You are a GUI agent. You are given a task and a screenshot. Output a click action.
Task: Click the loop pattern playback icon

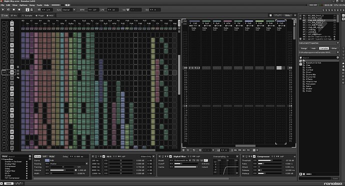pos(8,9)
